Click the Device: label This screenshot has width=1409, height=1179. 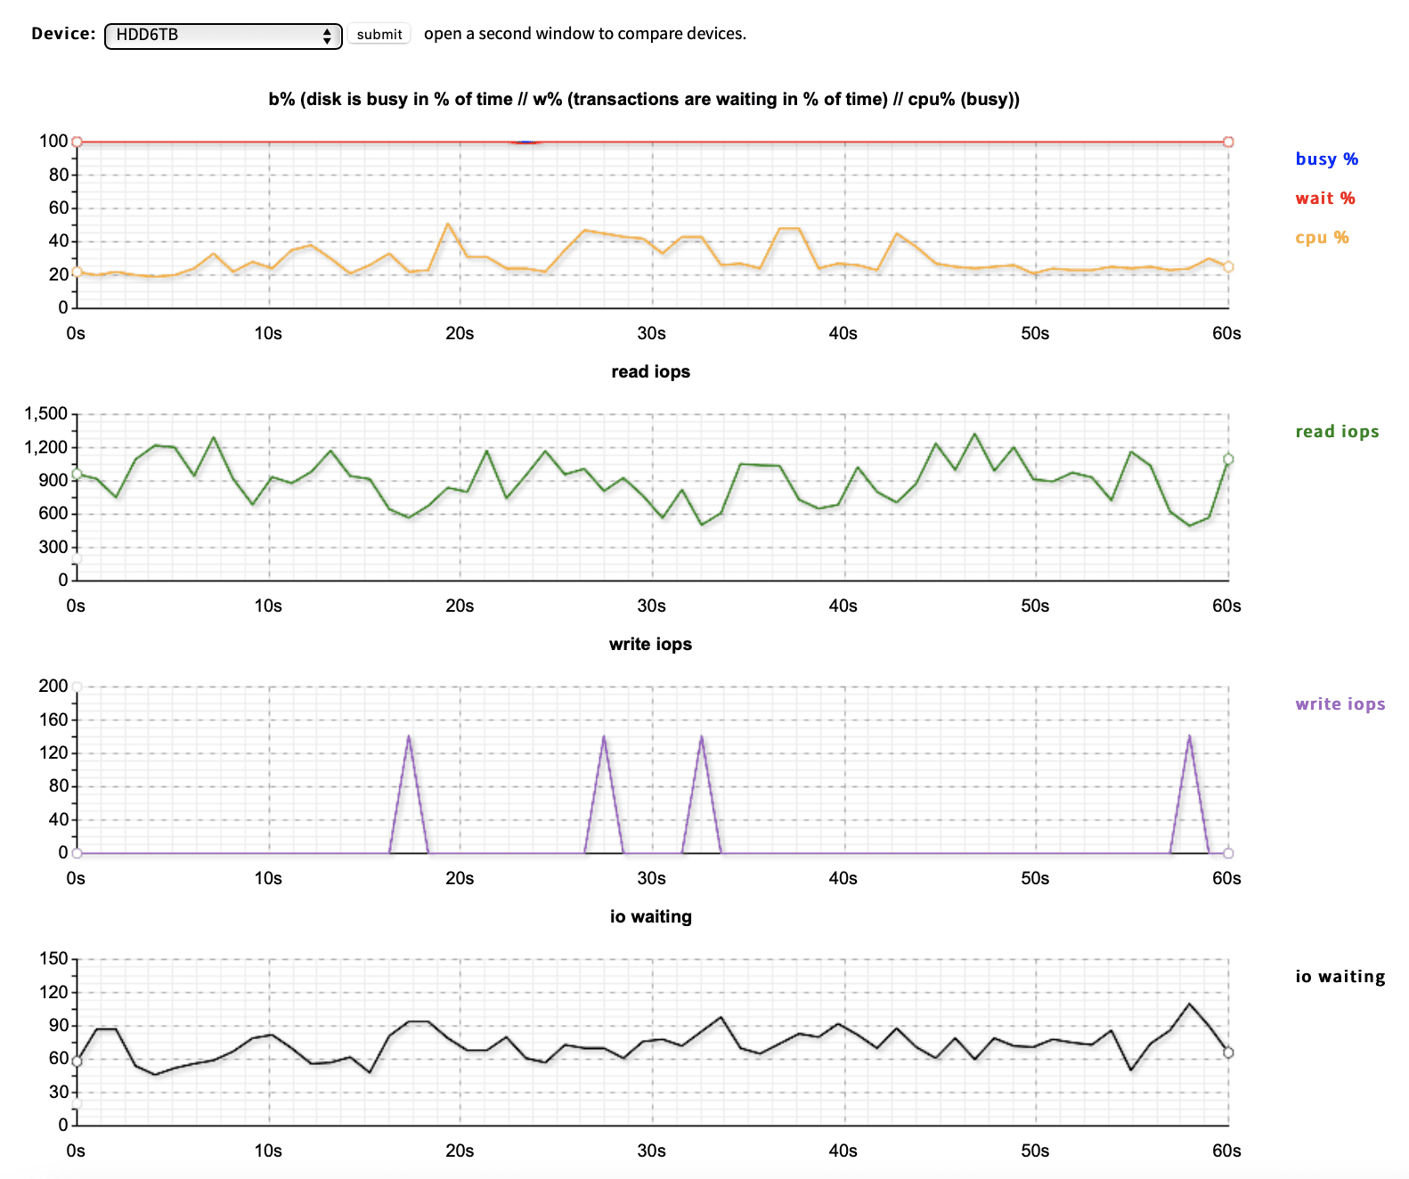pyautogui.click(x=63, y=34)
